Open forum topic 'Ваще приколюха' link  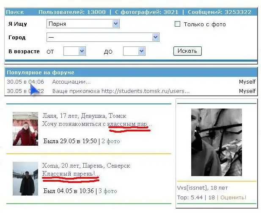pyautogui.click(x=121, y=91)
